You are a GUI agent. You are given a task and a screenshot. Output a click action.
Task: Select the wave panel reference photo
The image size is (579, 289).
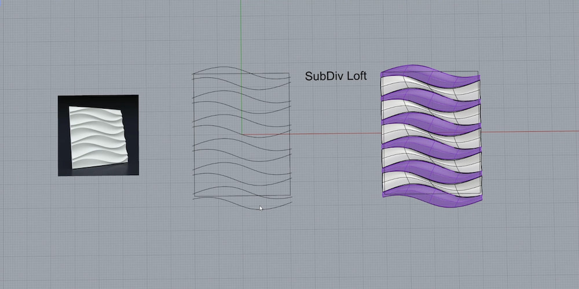point(98,135)
